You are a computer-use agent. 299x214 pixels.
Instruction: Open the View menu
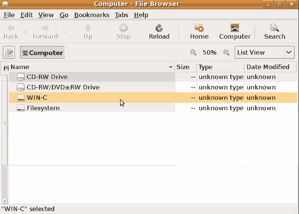tap(46, 15)
